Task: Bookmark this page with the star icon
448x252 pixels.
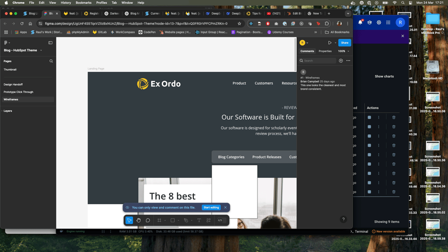Action: [239, 23]
